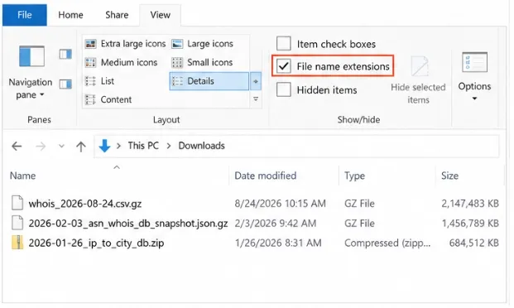Click the 2,147,483 KB size cell
Screen dimensions: 514x308
(470, 204)
